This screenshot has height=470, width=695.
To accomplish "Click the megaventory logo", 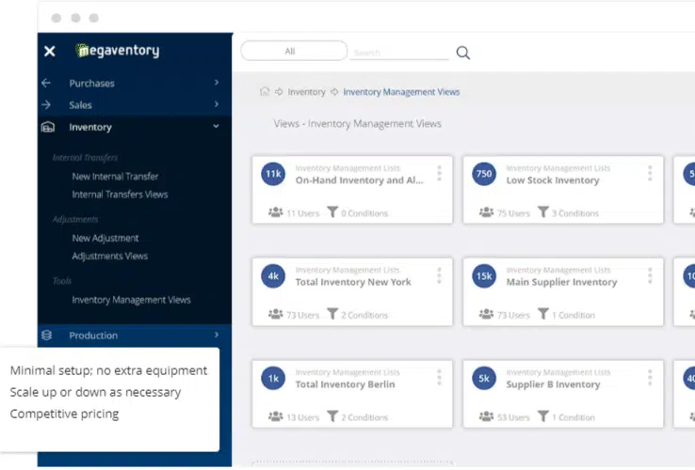I will point(118,51).
